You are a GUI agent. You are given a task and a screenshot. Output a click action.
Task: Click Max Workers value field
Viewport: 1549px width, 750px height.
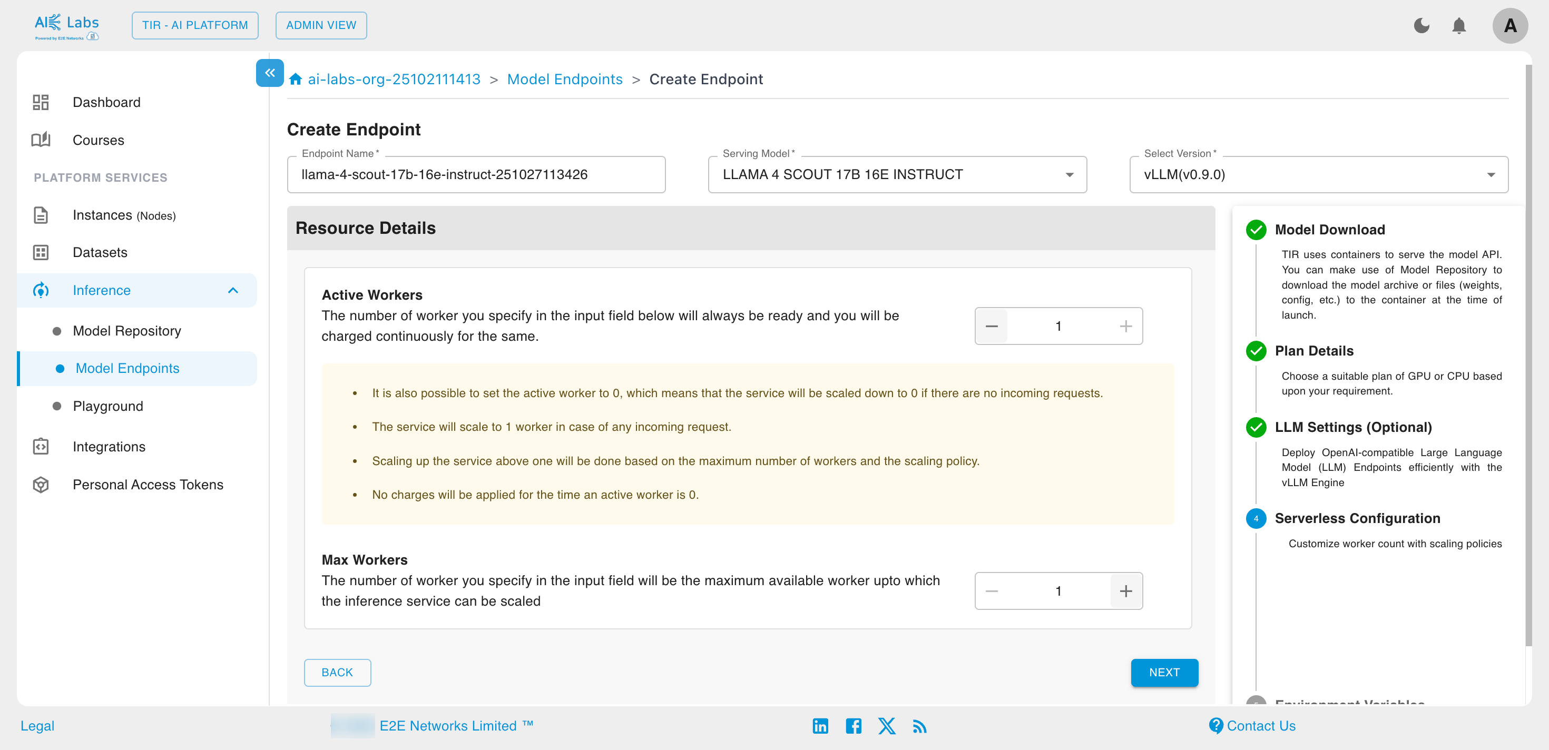(x=1058, y=591)
